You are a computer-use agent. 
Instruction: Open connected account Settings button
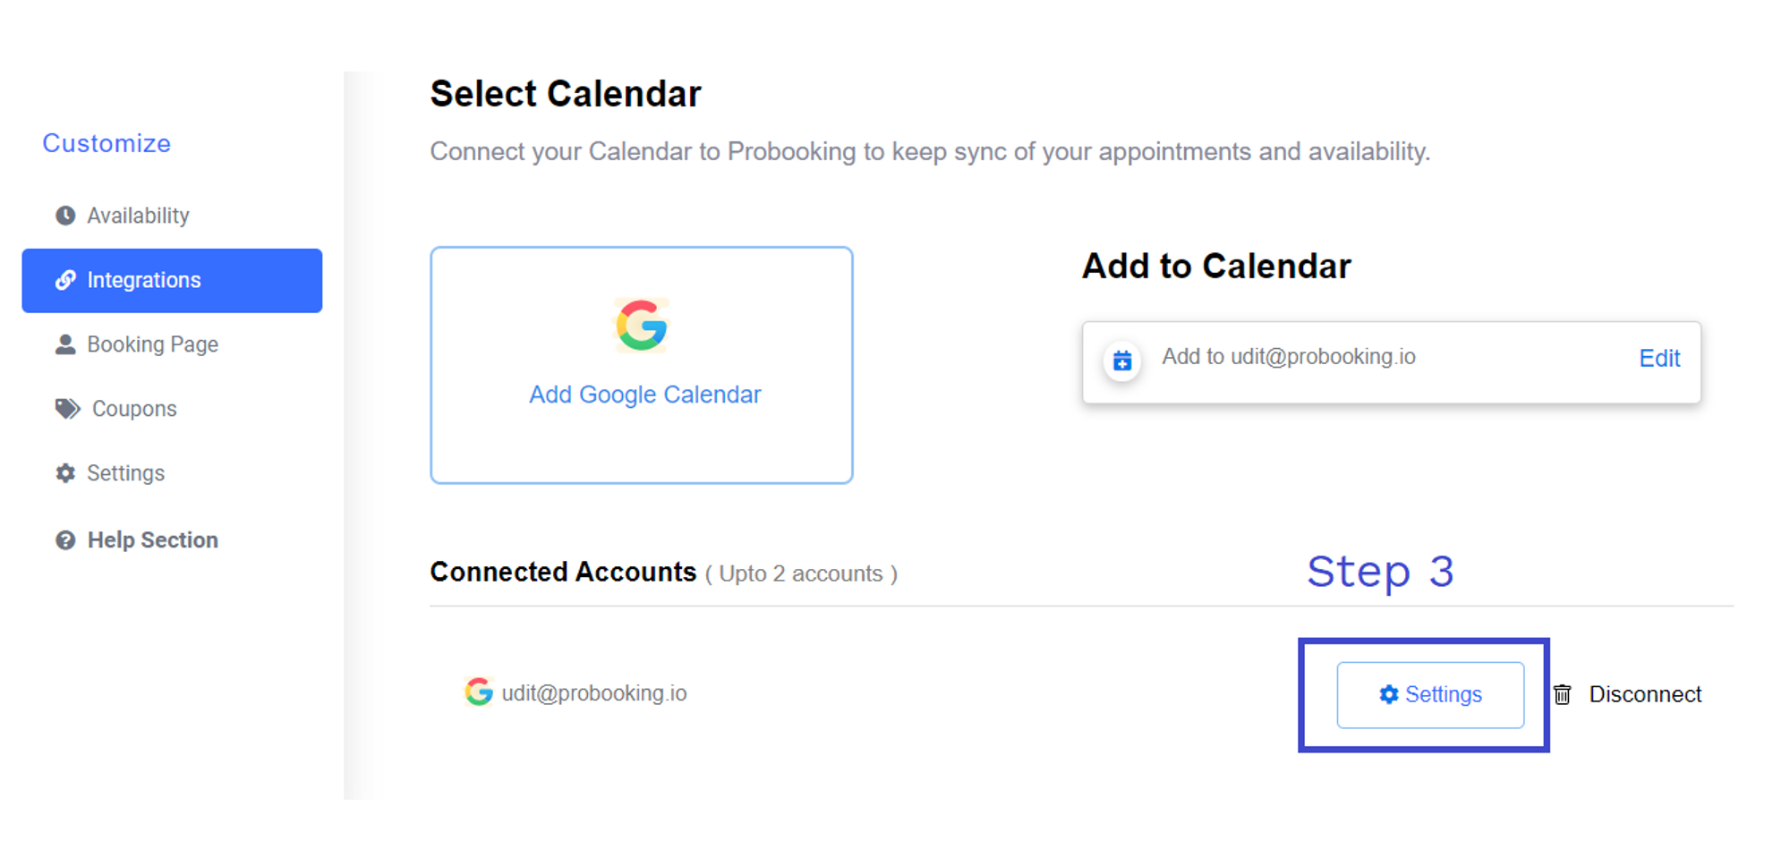(1430, 695)
